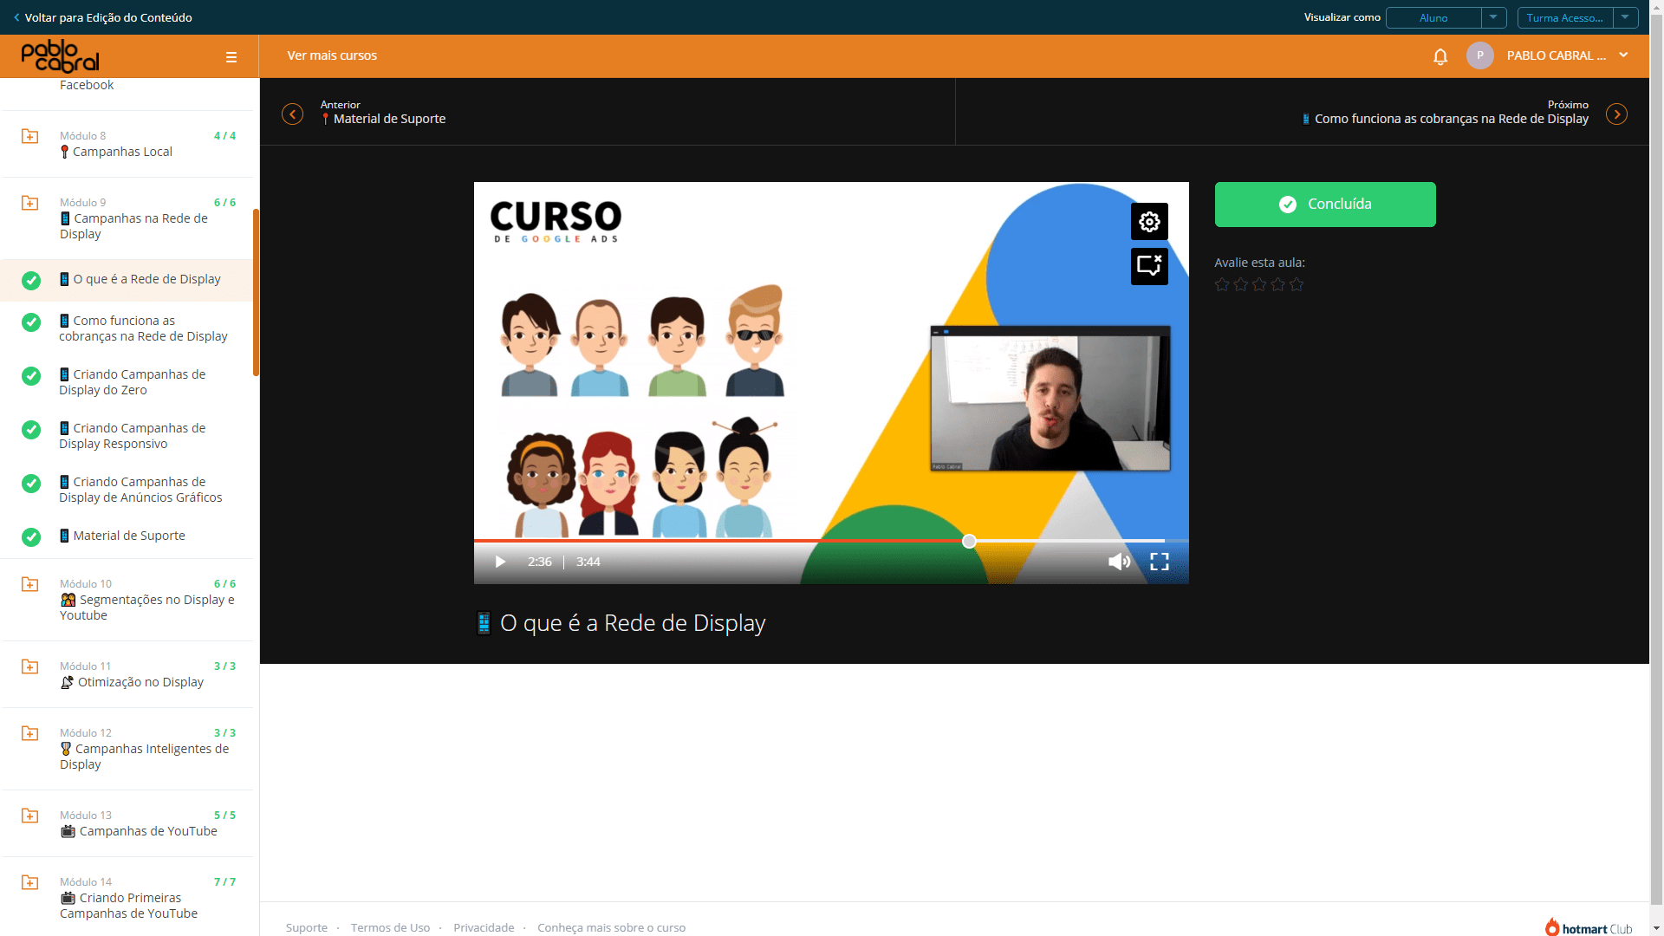The height and width of the screenshot is (936, 1664).
Task: Play the video
Action: pos(500,562)
